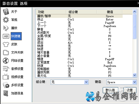Click the 设置 button
This screenshot has height=104, width=139.
[130, 90]
